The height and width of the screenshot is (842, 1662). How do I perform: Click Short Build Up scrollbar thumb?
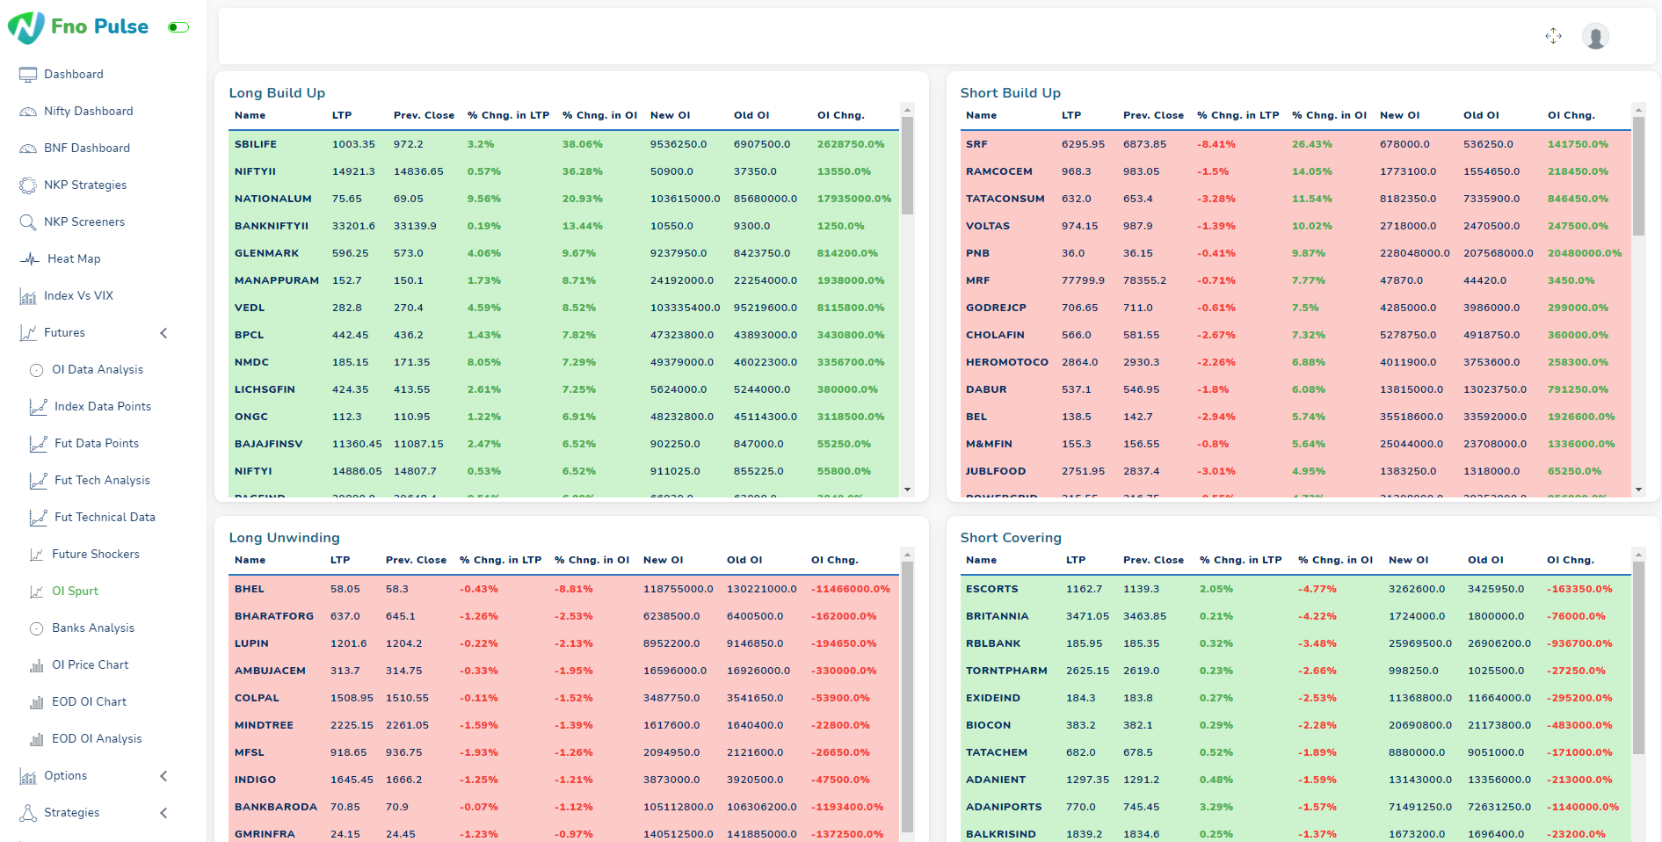click(x=1638, y=176)
